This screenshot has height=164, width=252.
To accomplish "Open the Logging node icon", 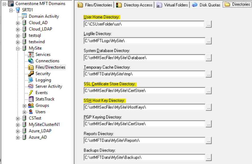I will (31, 80).
